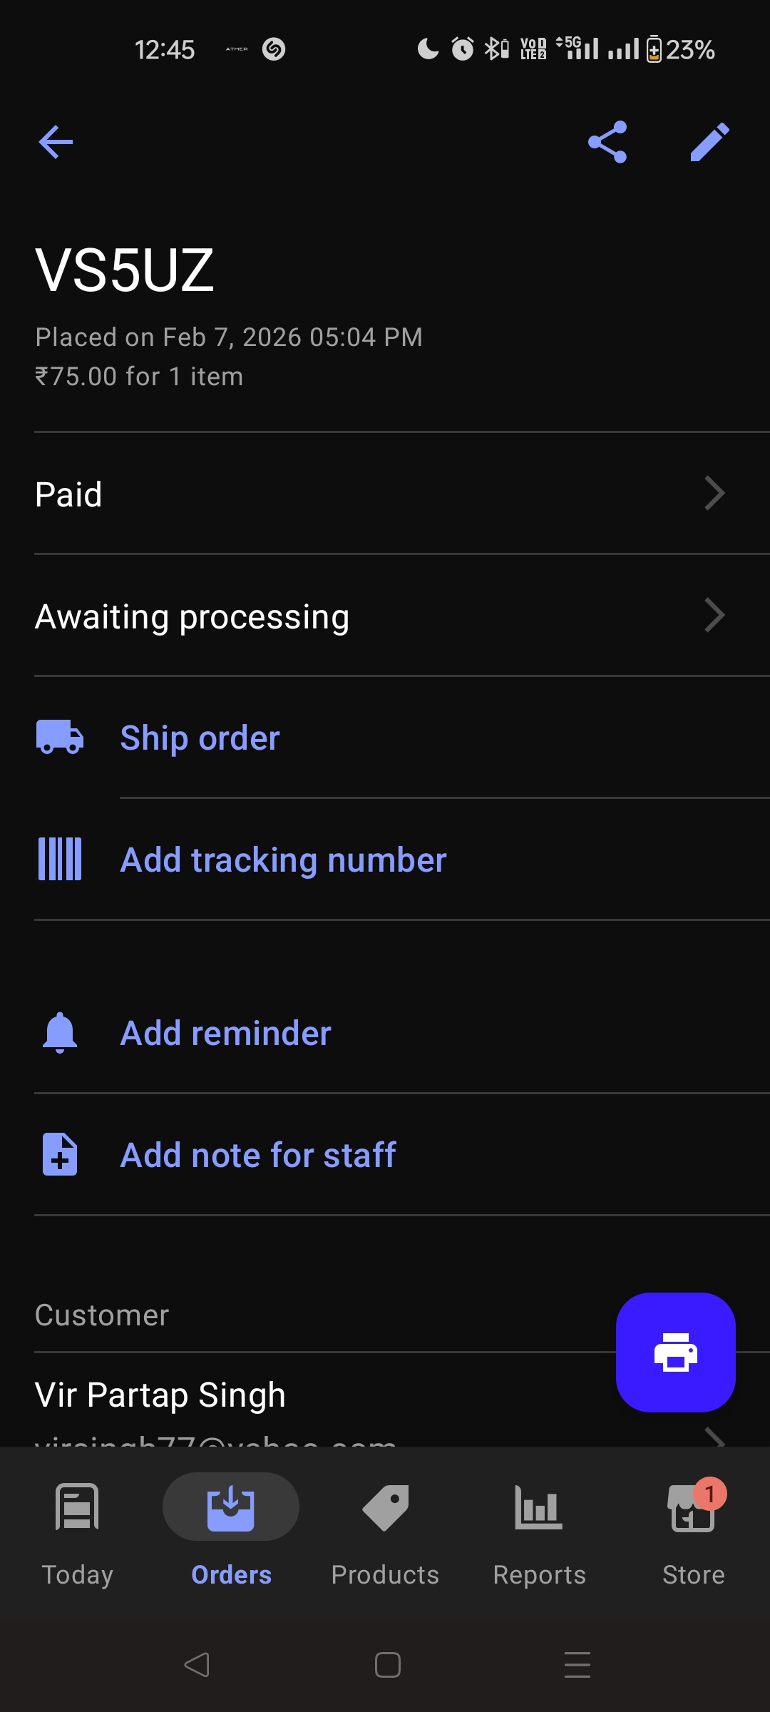Open Awaiting processing status chevron
This screenshot has width=770, height=1712.
pyautogui.click(x=714, y=616)
